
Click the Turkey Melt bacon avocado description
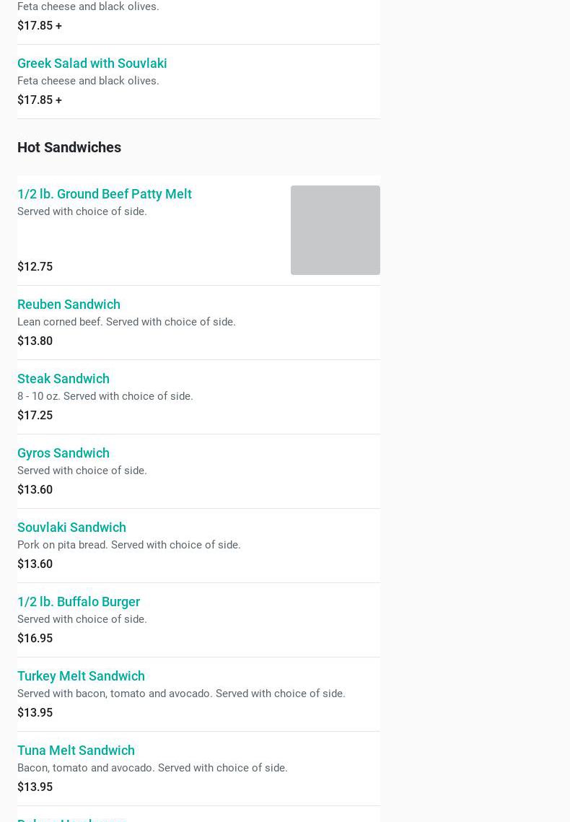point(181,694)
